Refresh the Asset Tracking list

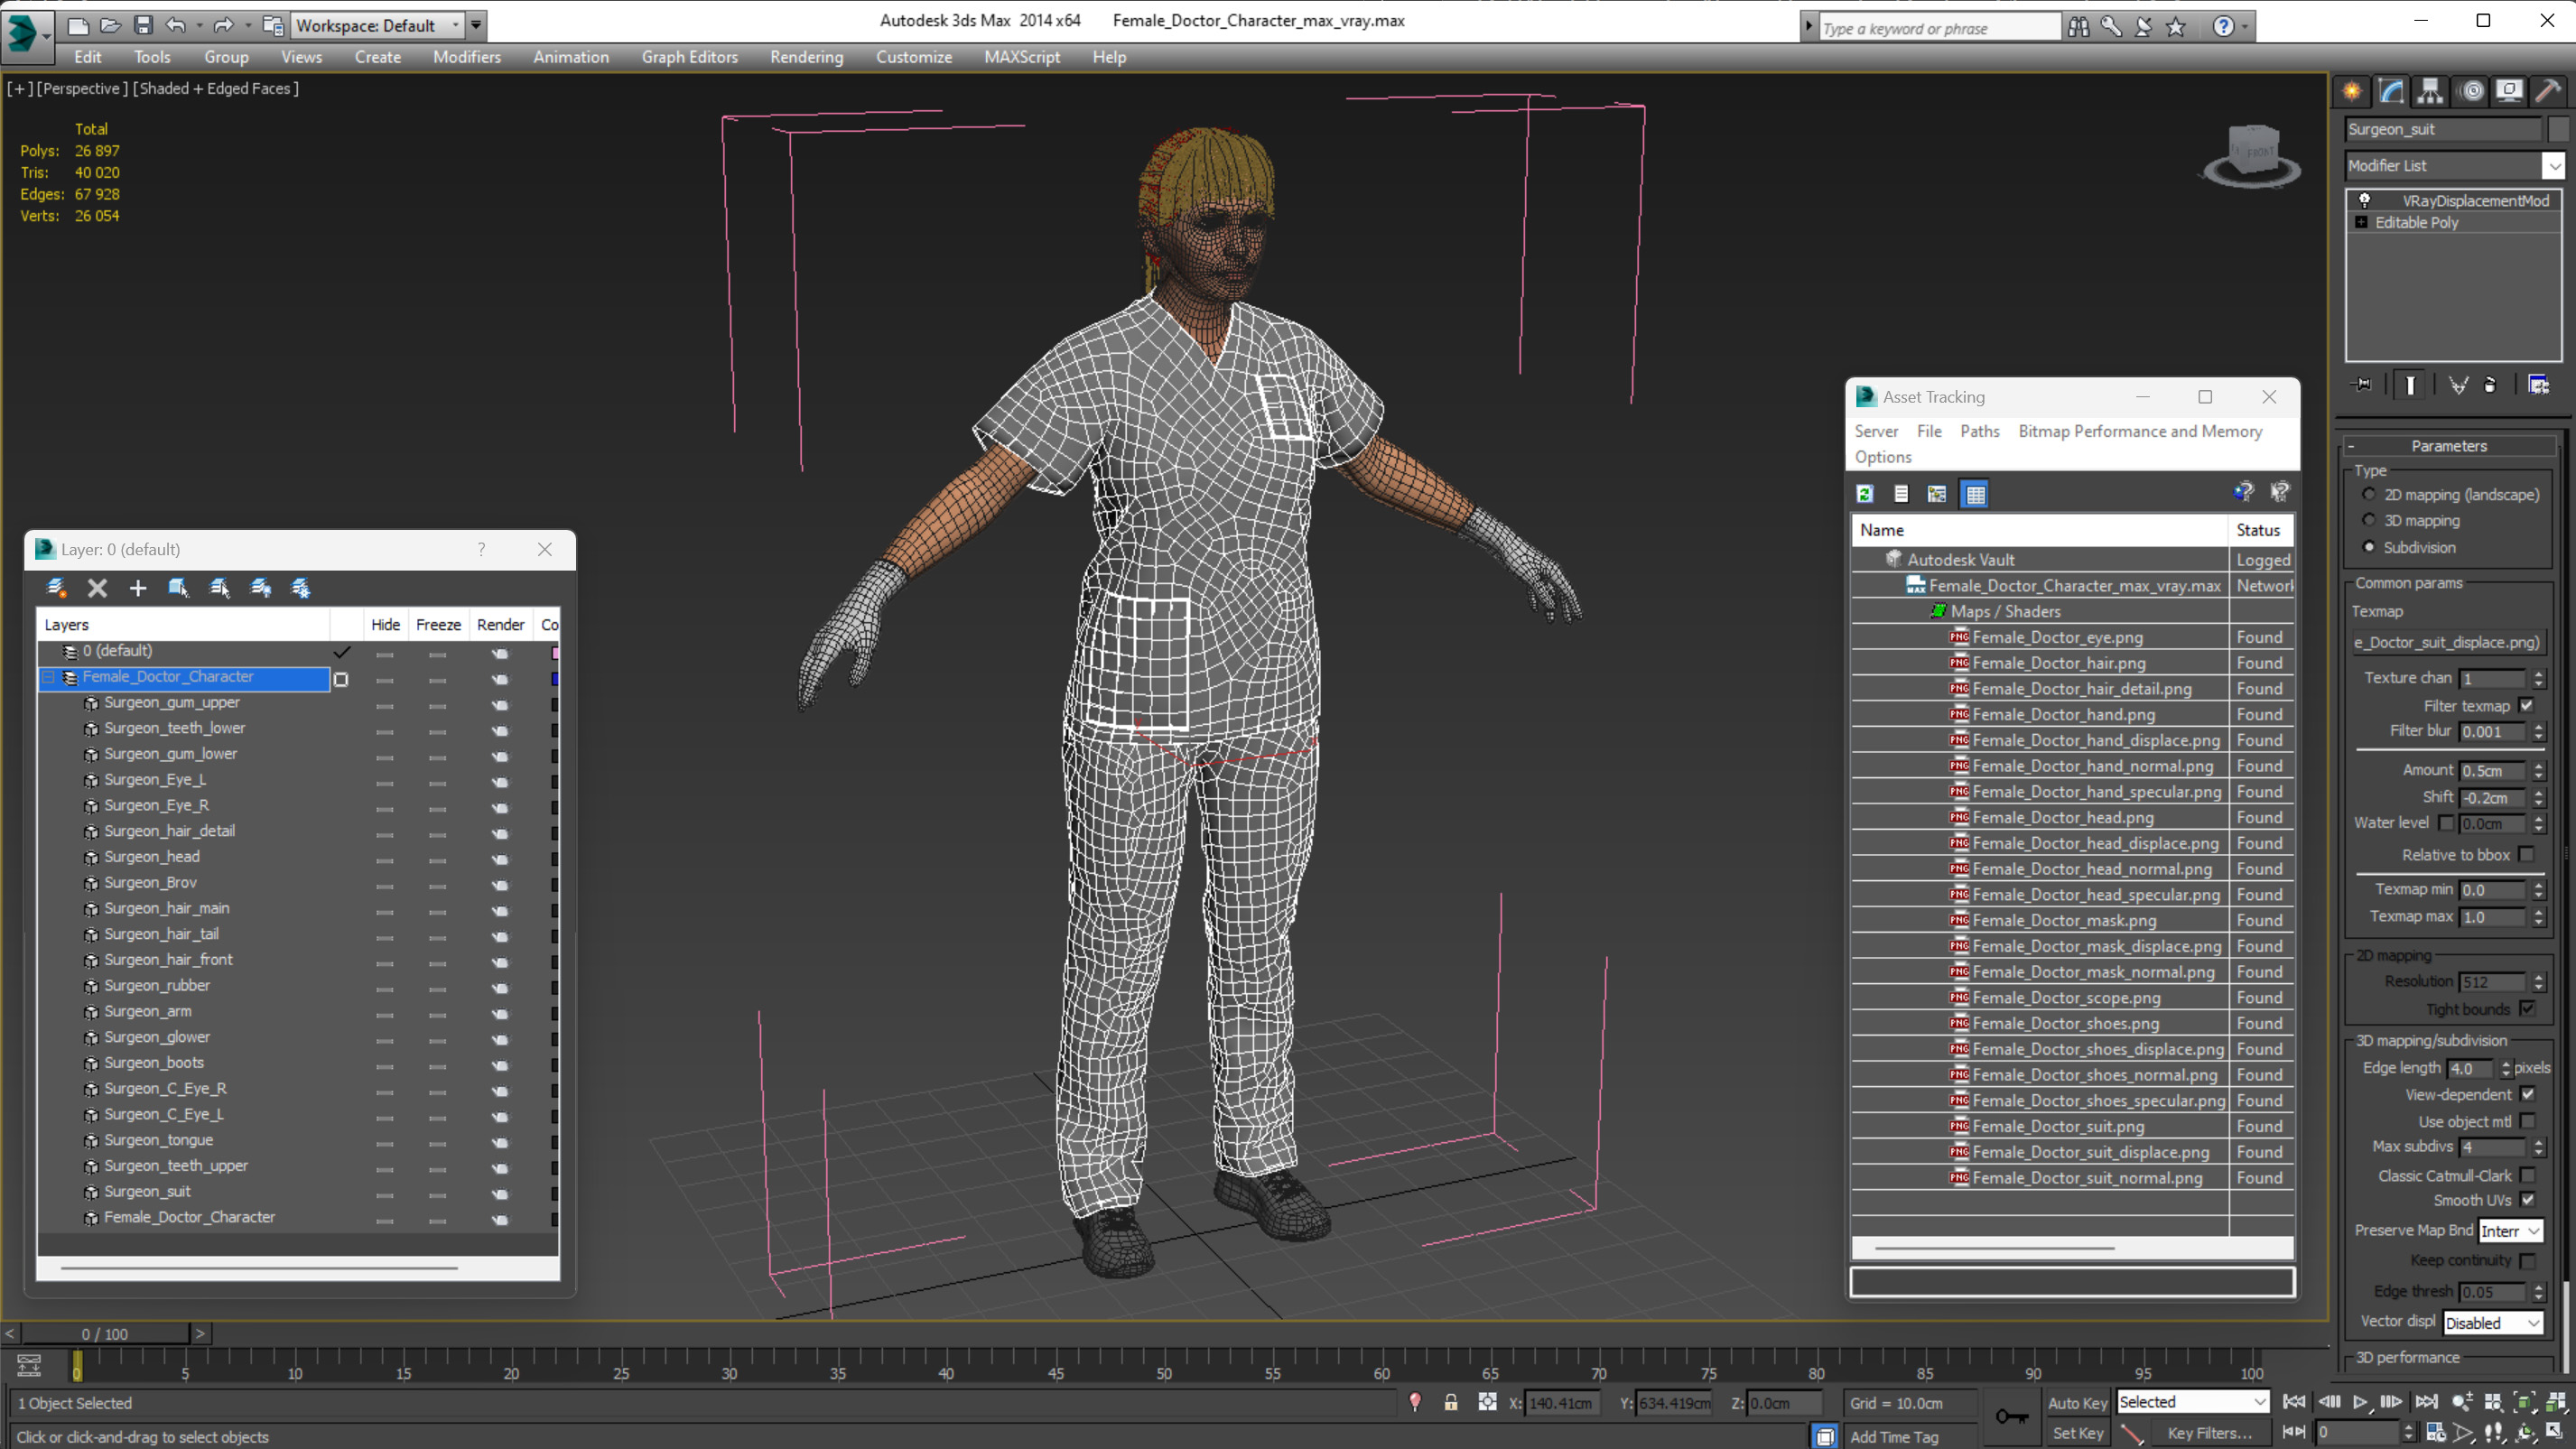click(x=1865, y=494)
